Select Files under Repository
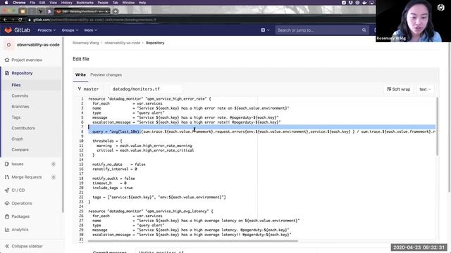Viewport: 451px width, 253px height. pos(16,85)
